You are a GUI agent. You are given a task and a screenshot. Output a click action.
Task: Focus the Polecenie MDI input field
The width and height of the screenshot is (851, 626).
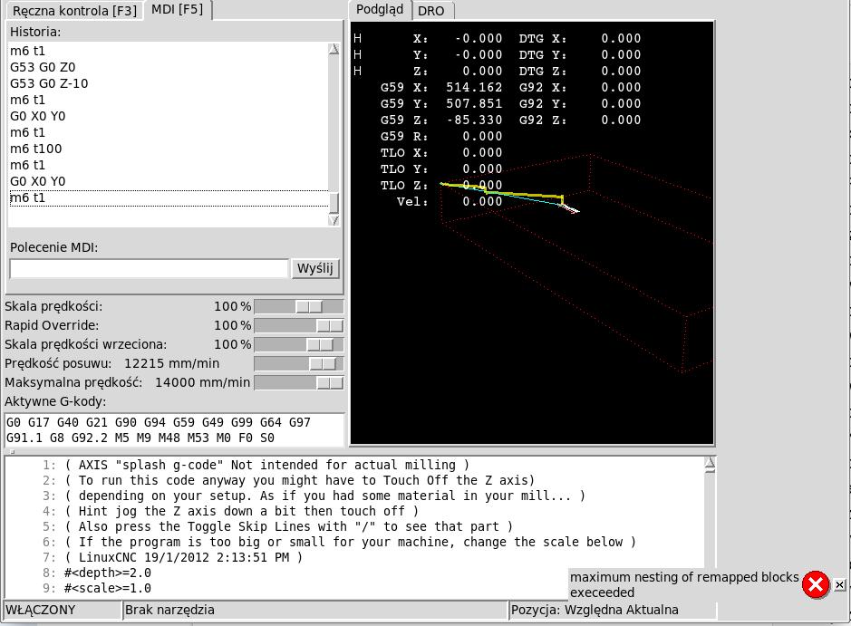click(149, 268)
